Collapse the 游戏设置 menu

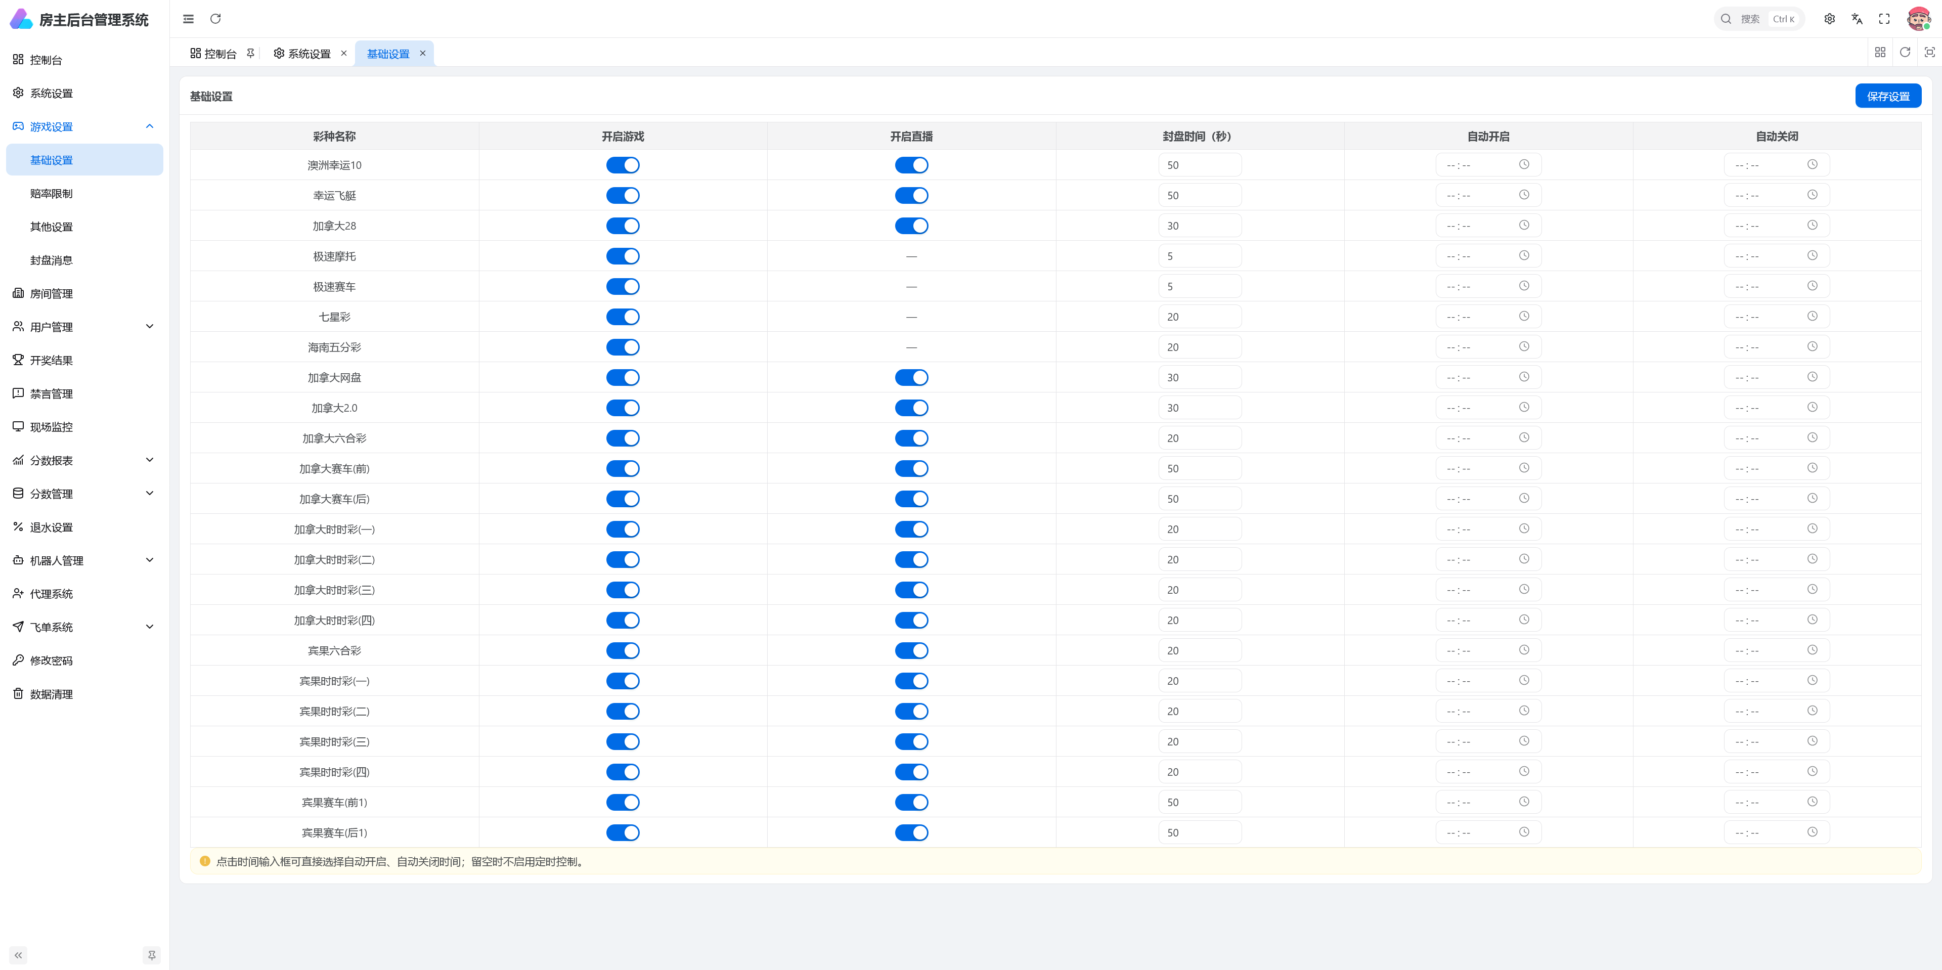pyautogui.click(x=84, y=126)
